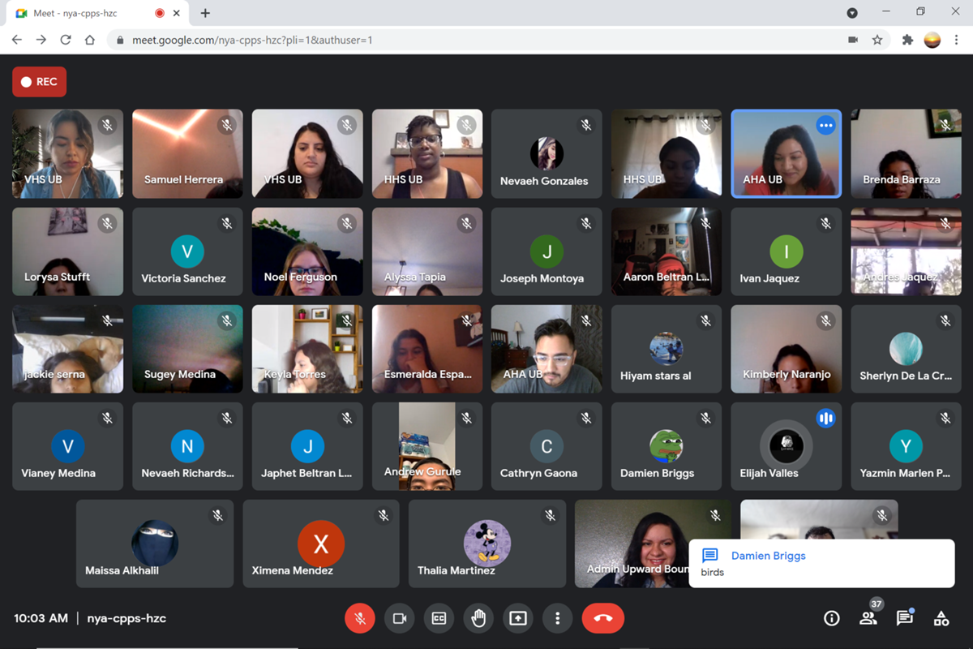The width and height of the screenshot is (973, 649).
Task: Go to the browser home page
Action: [x=90, y=40]
